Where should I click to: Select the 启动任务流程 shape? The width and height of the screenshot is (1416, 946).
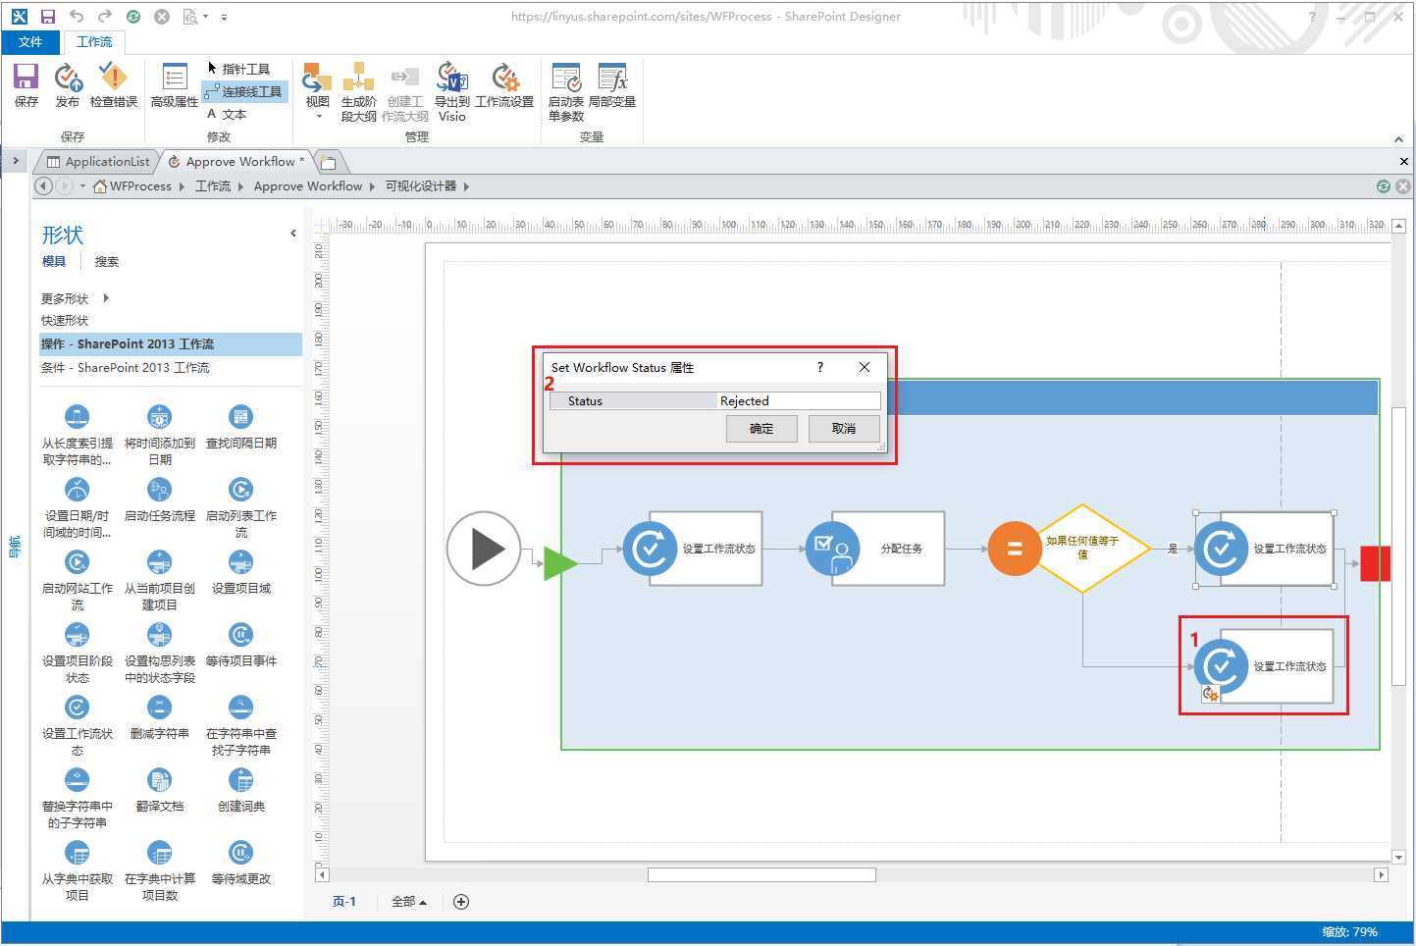[159, 499]
